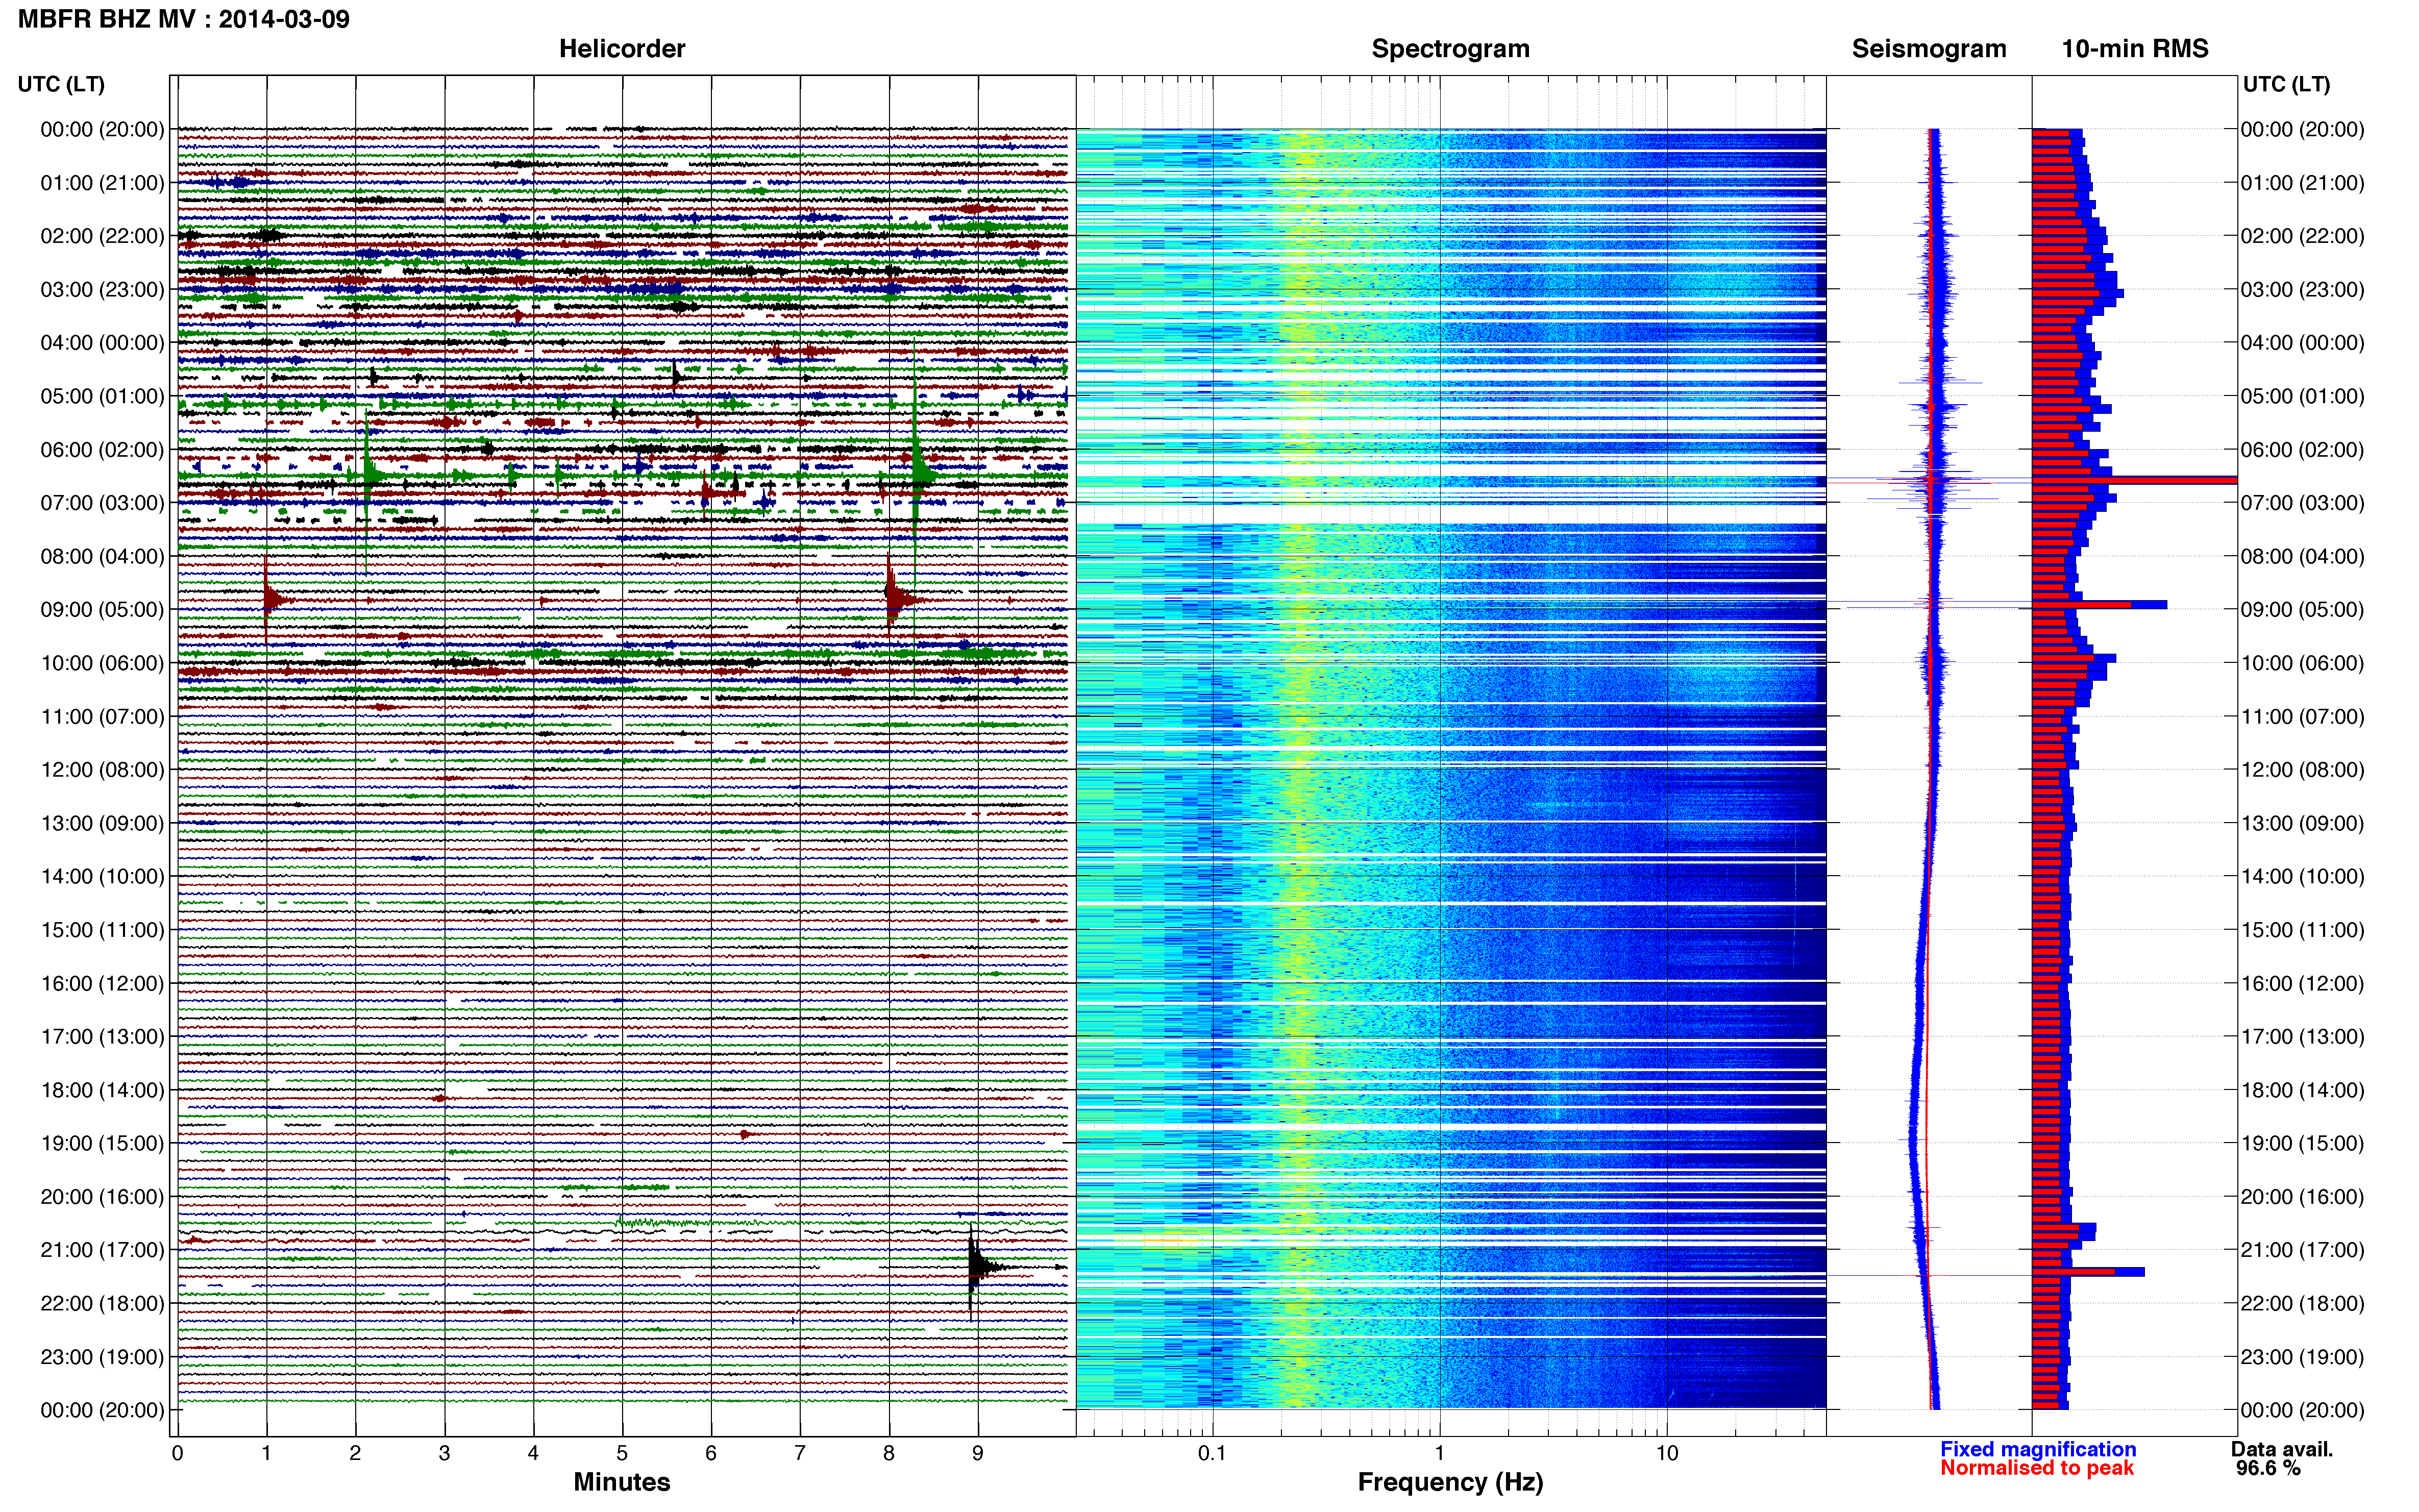
Task: Click the left 03:00 (23:00) time label
Action: [102, 289]
